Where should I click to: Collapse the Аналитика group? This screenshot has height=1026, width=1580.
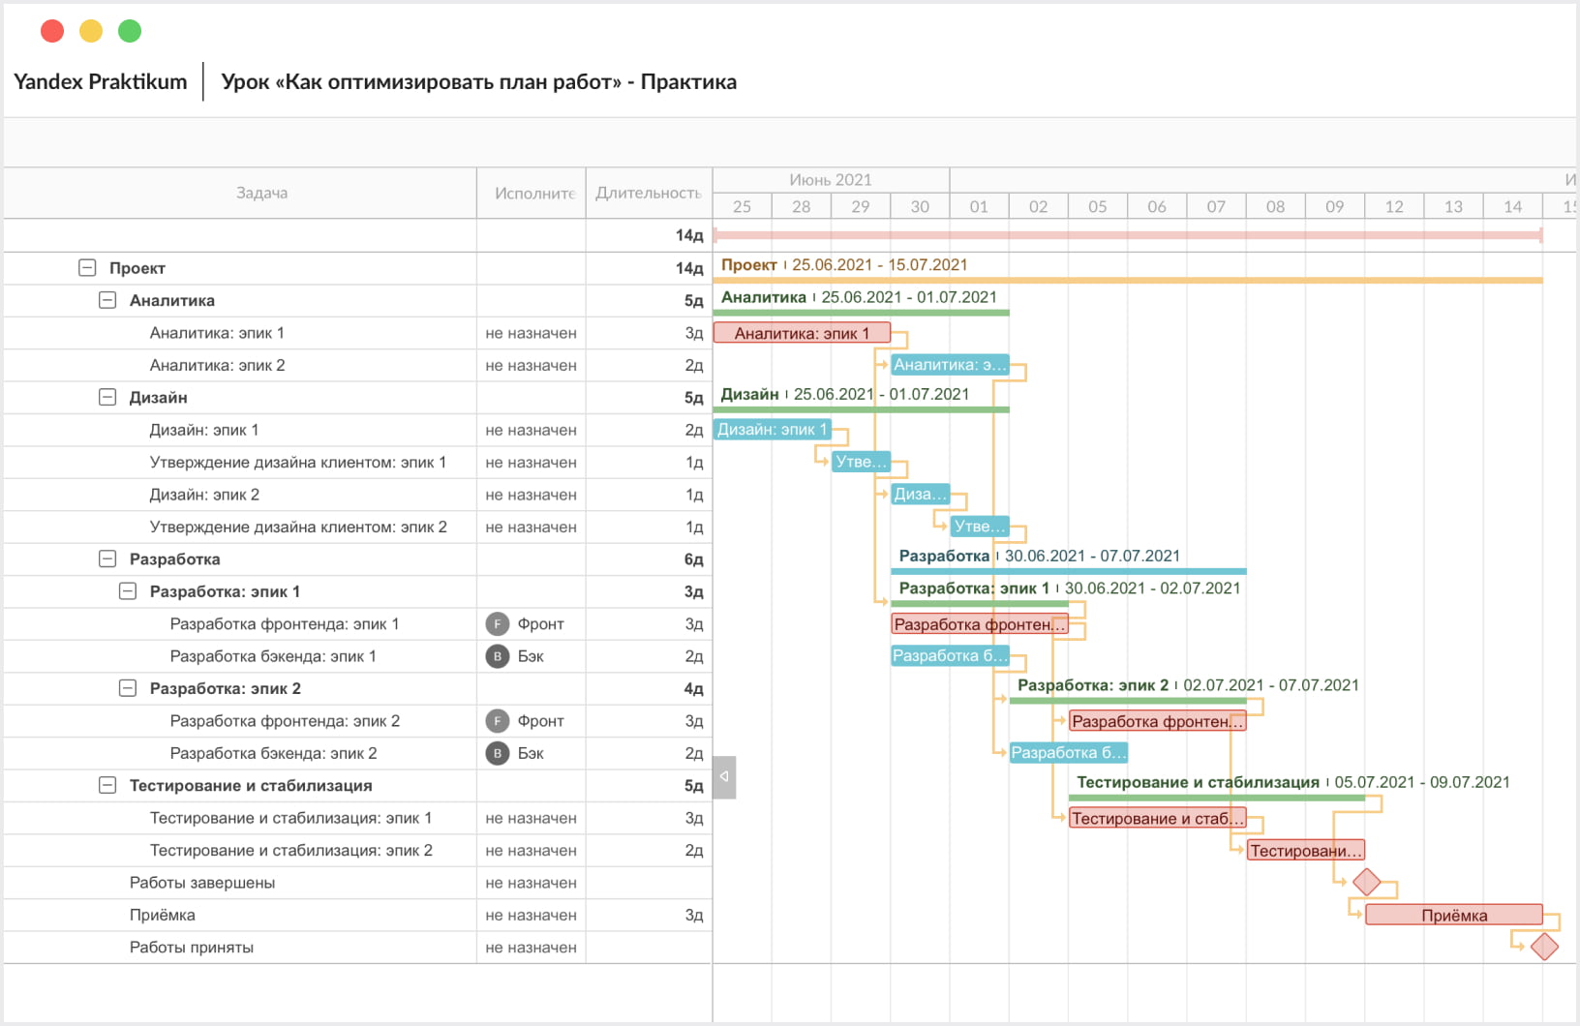point(107,300)
